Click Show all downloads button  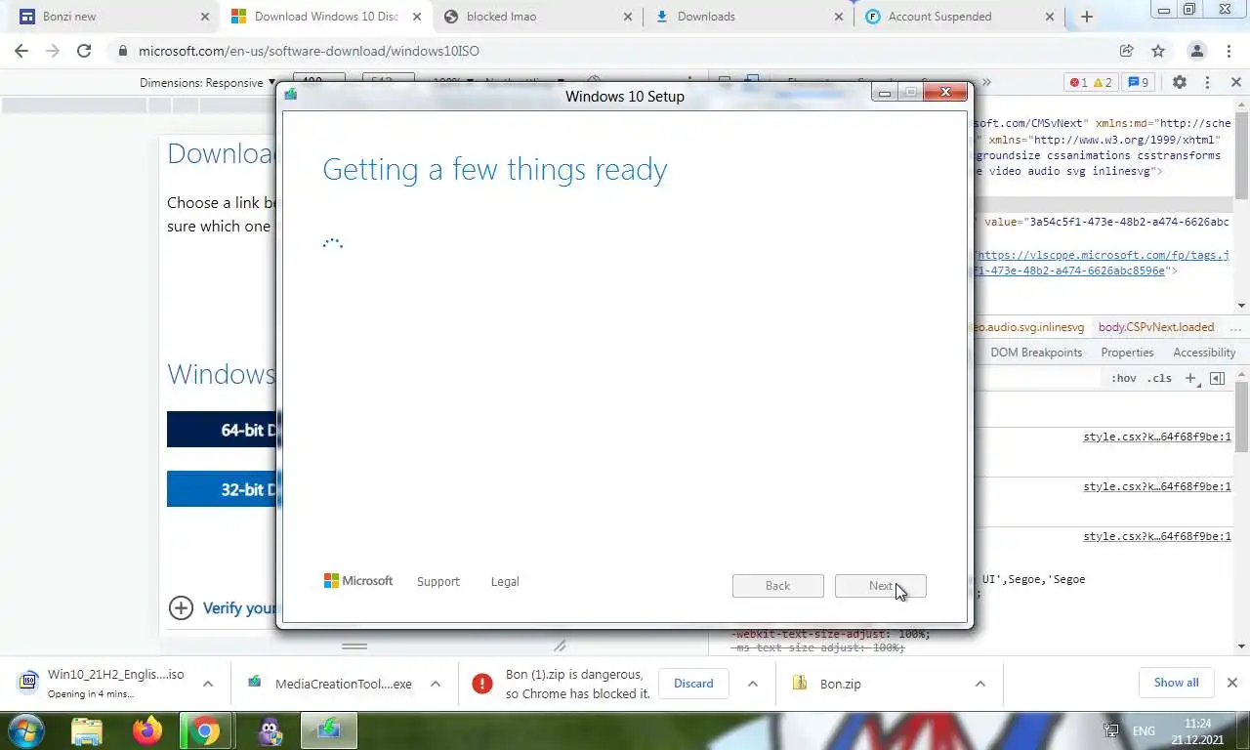[x=1176, y=683]
